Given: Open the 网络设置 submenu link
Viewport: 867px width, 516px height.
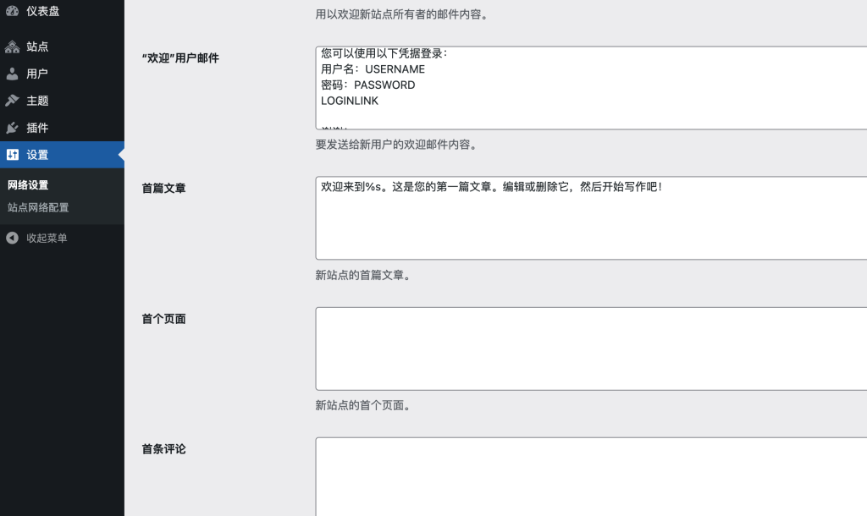Looking at the screenshot, I should tap(28, 185).
